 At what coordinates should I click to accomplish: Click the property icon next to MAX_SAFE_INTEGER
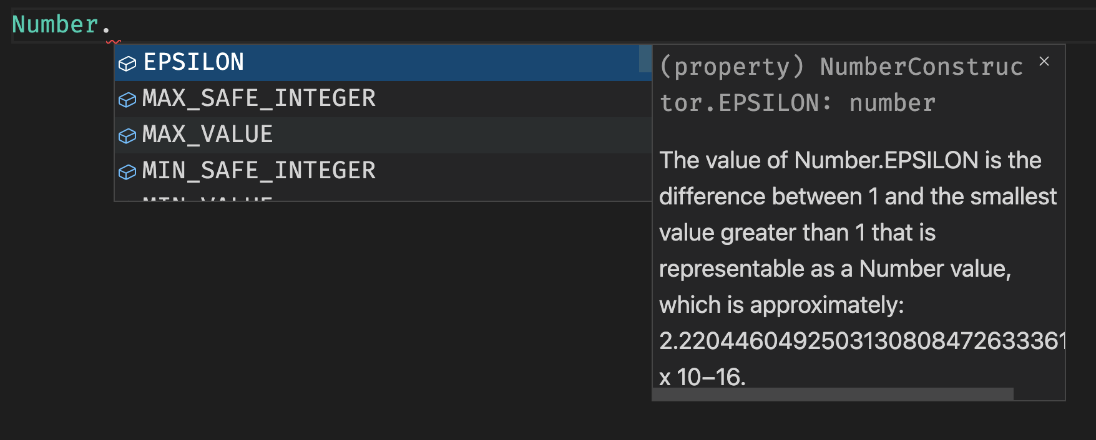click(127, 100)
